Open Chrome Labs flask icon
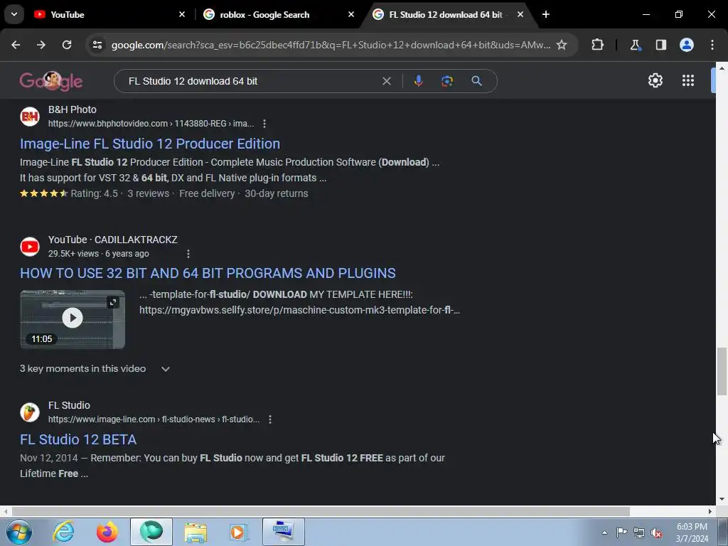This screenshot has width=728, height=546. (x=635, y=45)
